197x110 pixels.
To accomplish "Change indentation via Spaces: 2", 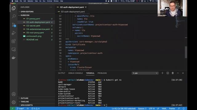I will pyautogui.click(x=142, y=108).
